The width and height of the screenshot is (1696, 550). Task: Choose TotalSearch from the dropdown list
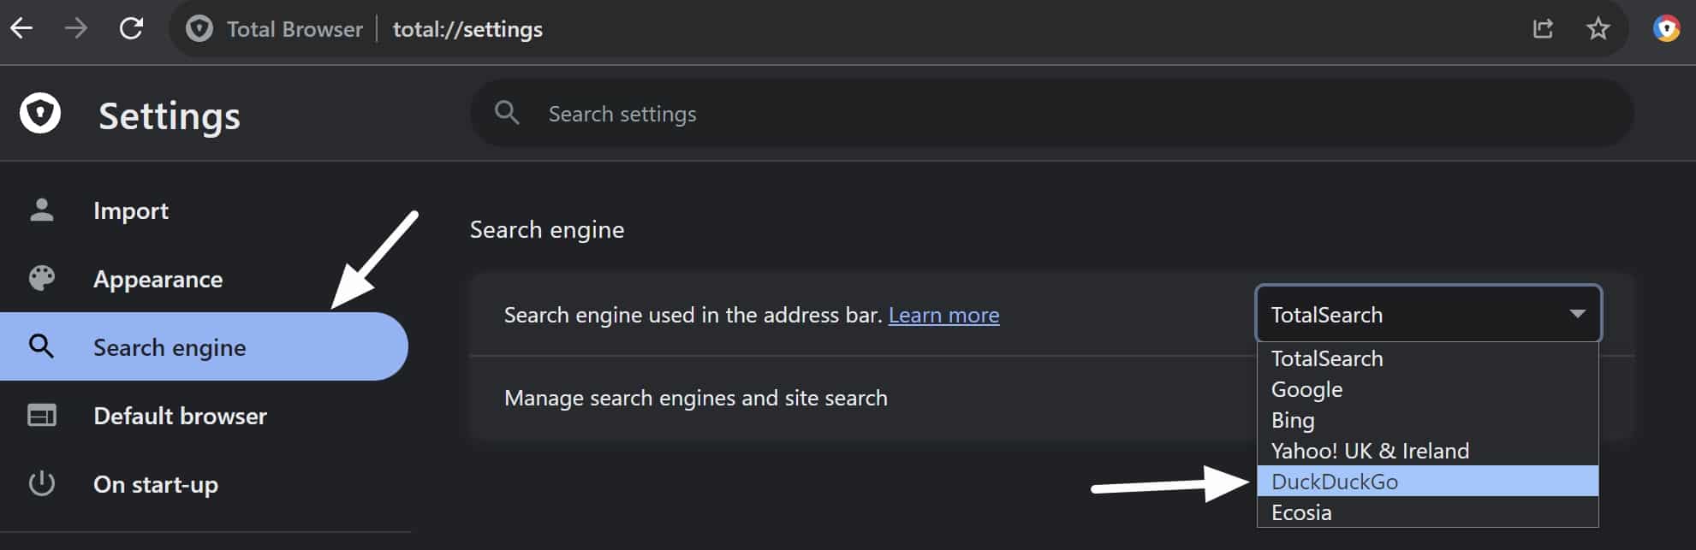[x=1427, y=358]
